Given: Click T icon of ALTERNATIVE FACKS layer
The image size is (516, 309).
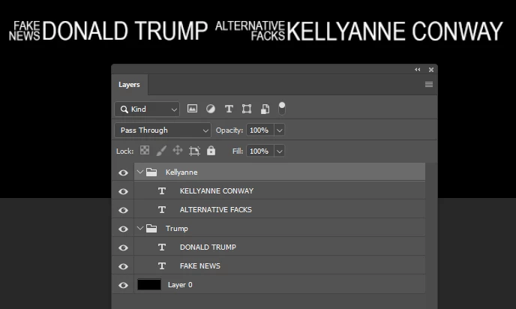Looking at the screenshot, I should tap(161, 209).
